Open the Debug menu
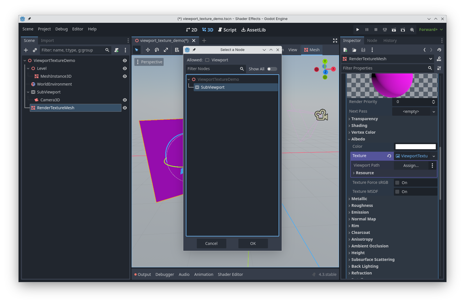 point(62,29)
